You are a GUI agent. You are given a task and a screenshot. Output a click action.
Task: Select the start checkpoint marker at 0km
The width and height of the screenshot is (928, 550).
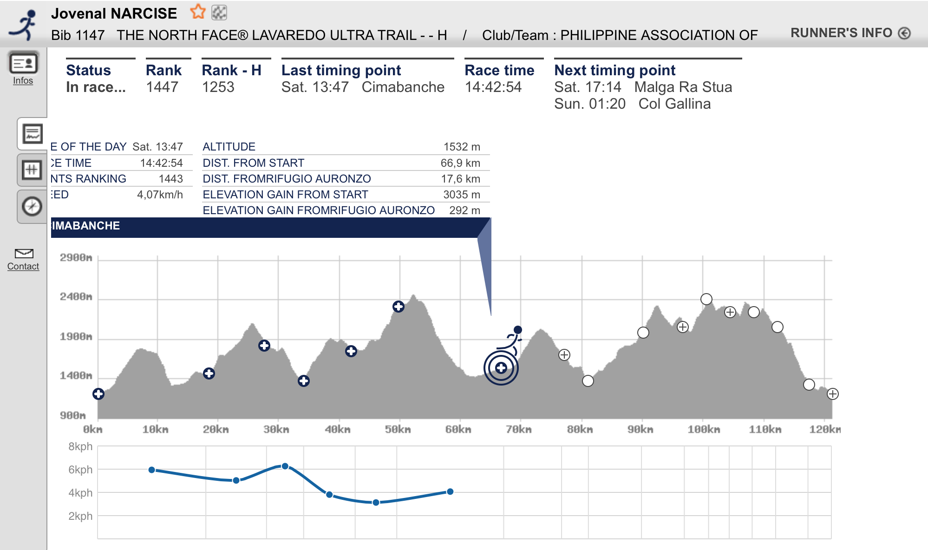coord(98,394)
